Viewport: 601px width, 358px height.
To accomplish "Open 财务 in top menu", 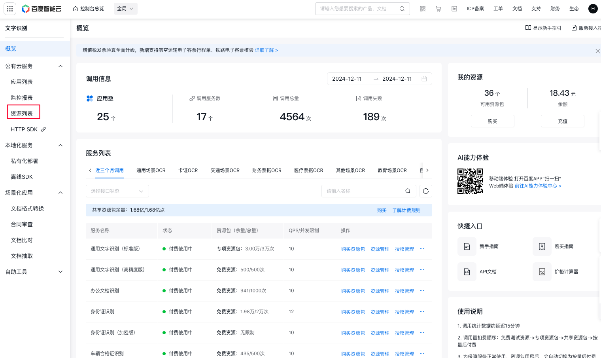I will [x=555, y=9].
